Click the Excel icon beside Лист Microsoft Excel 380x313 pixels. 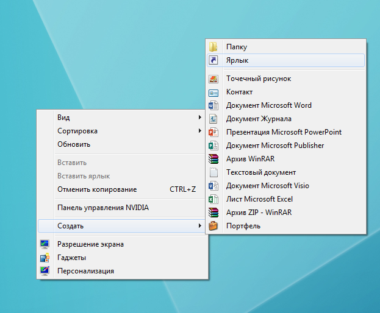click(x=213, y=199)
